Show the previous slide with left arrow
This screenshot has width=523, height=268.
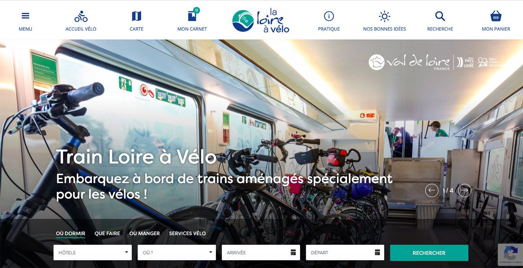[x=431, y=190]
